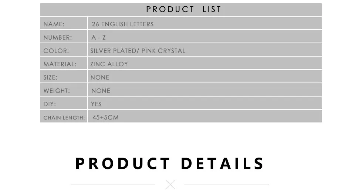Image resolution: width=355 pixels, height=192 pixels.
Task: Select the 26 ENGLISH LETTERS value
Action: pyautogui.click(x=122, y=24)
